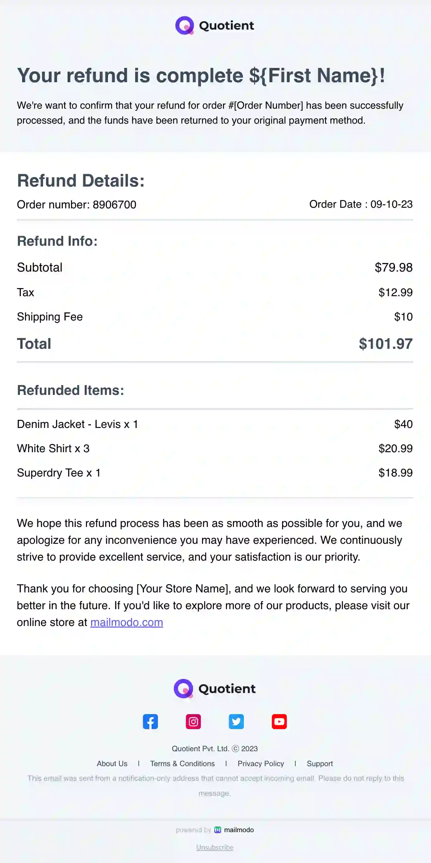Open the YouTube channel icon

coord(279,722)
